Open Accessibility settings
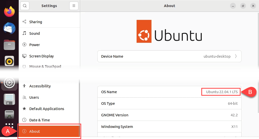This screenshot has height=139, width=259. point(40,86)
